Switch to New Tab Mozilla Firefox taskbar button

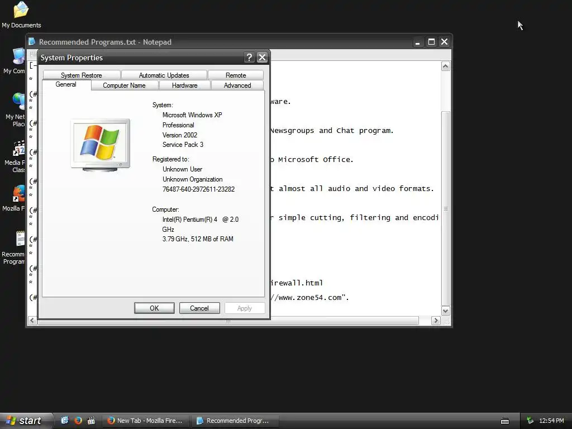[146, 421]
